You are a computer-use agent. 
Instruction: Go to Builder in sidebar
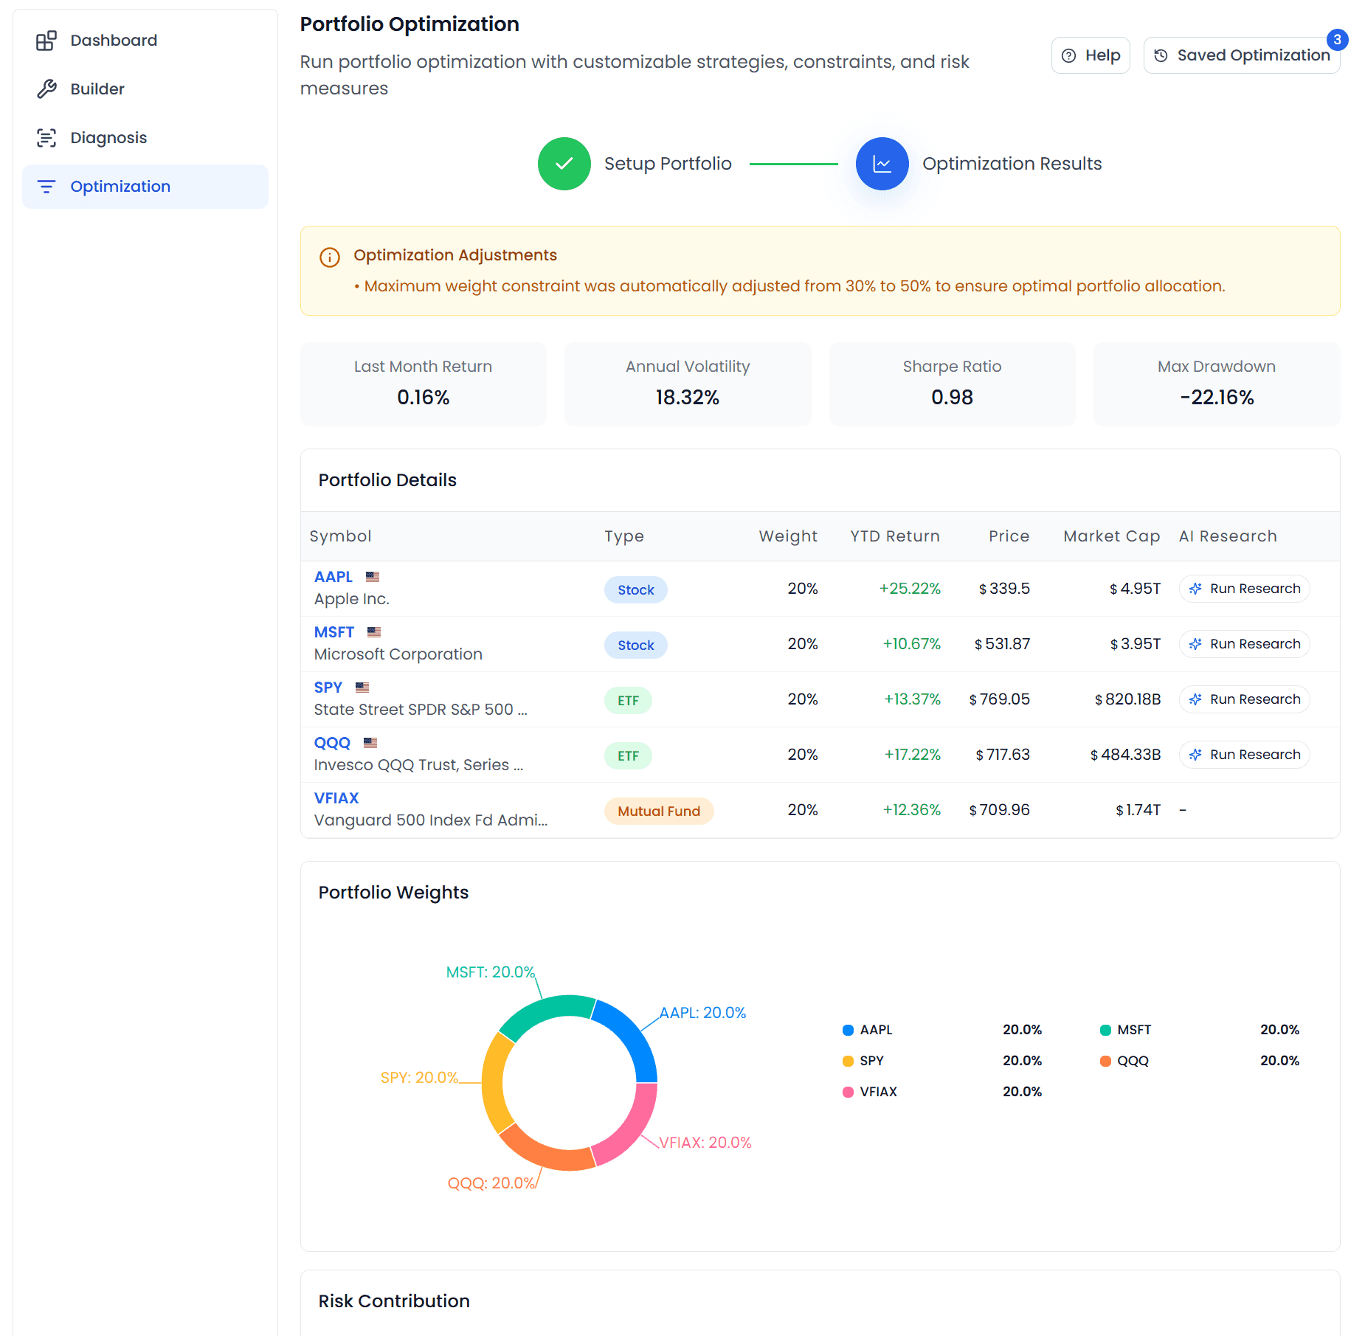point(145,89)
